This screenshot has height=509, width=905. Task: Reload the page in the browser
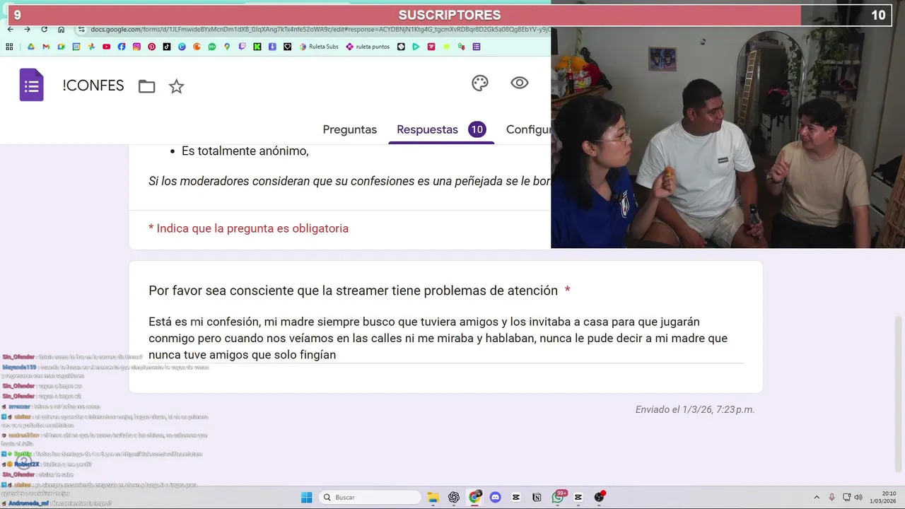(44, 29)
